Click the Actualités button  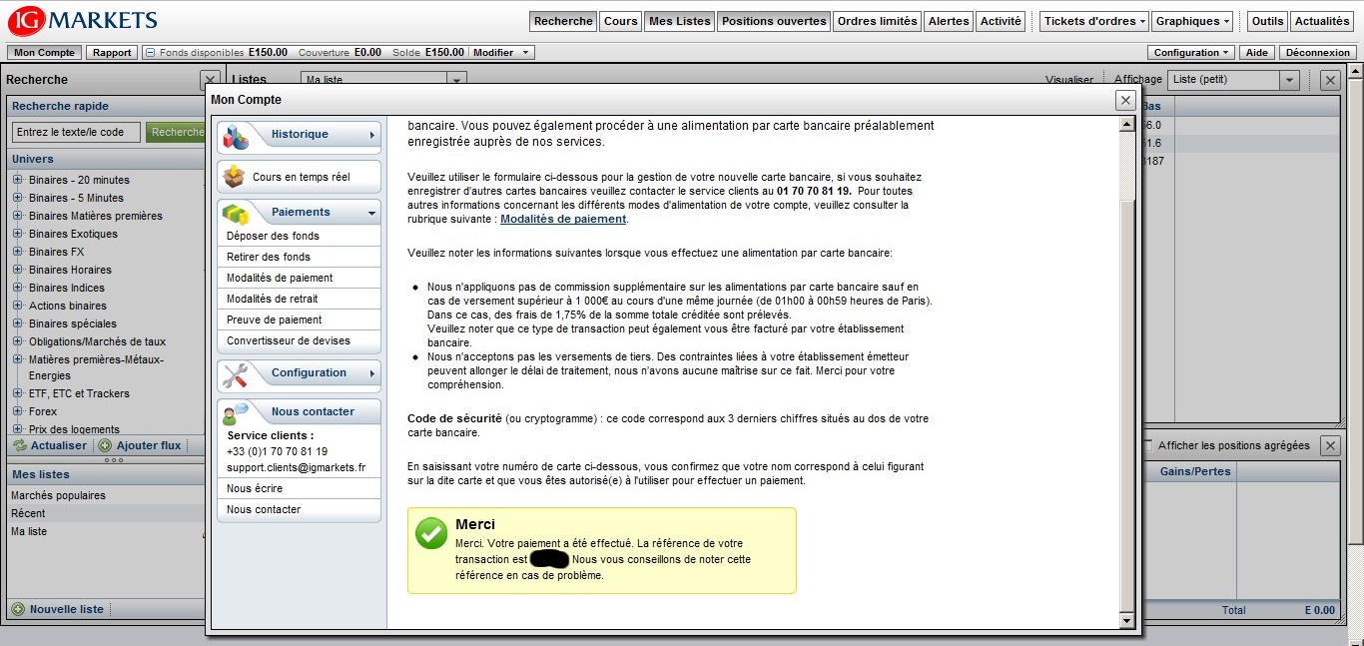tap(1322, 21)
